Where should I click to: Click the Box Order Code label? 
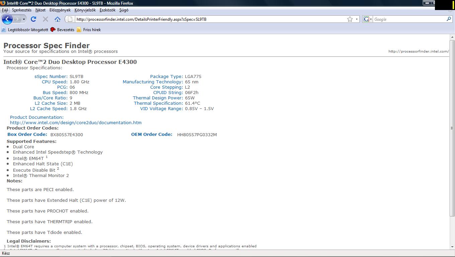pos(27,134)
